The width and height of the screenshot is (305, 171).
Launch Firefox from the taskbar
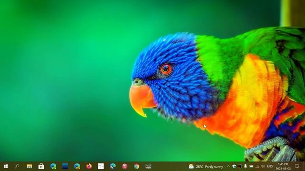89,166
